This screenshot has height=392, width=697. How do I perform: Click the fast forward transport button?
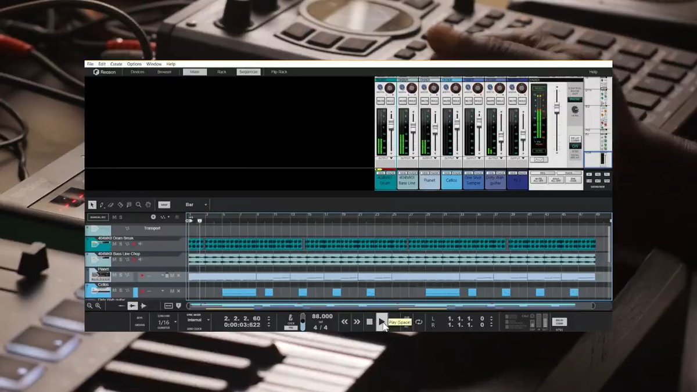(x=357, y=321)
